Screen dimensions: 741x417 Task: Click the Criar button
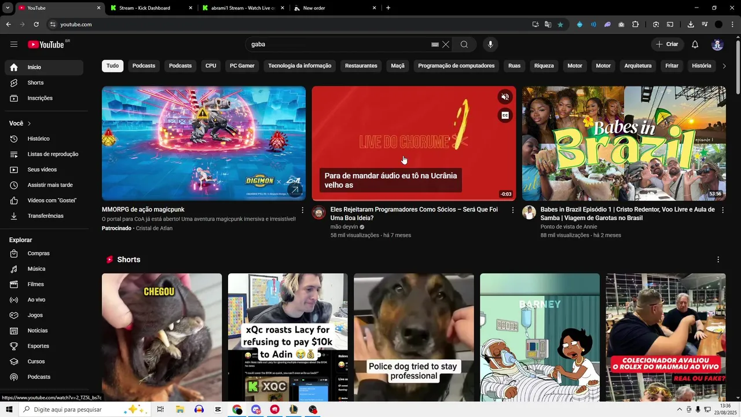pos(667,45)
